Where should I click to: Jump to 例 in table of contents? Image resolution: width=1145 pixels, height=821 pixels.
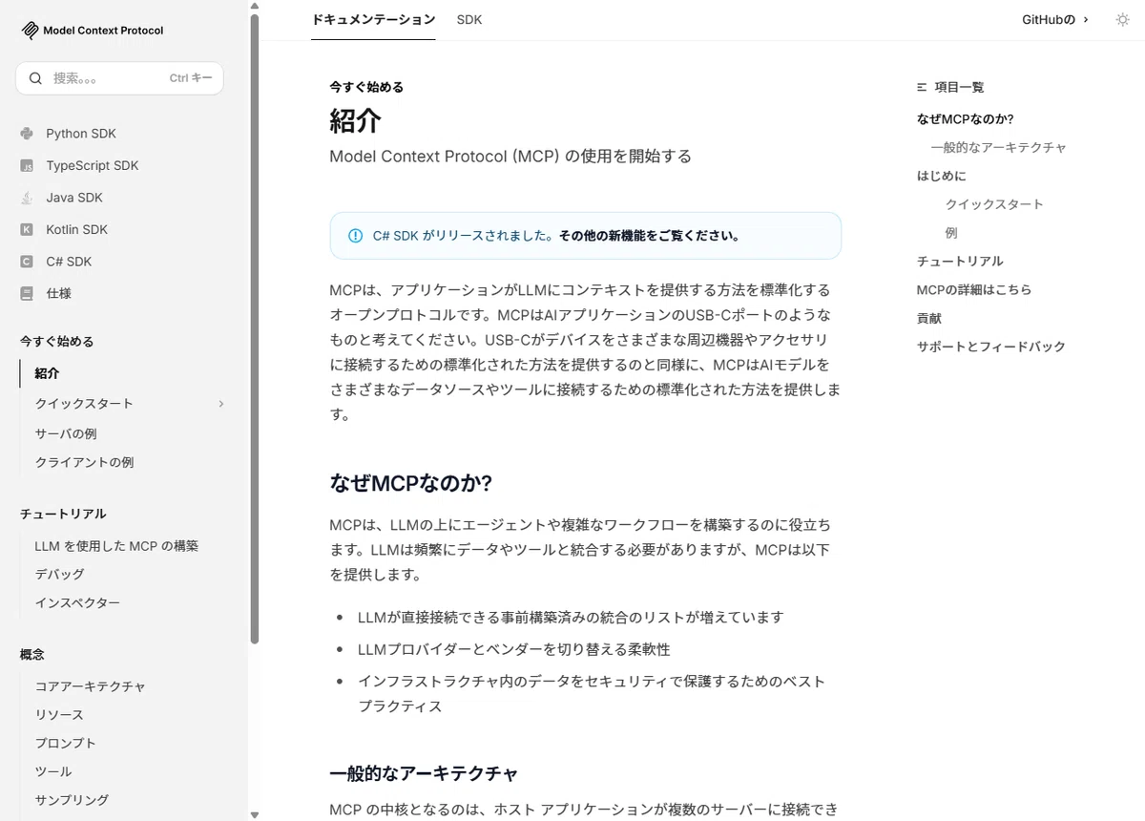(951, 233)
